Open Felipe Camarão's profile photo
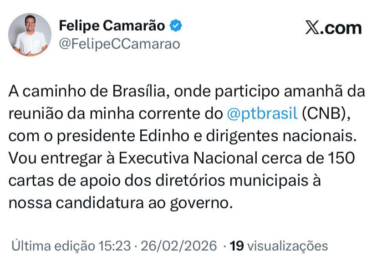 pyautogui.click(x=30, y=35)
